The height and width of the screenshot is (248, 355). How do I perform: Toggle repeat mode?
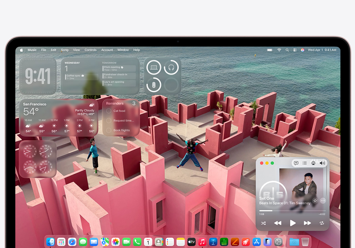point(322,223)
